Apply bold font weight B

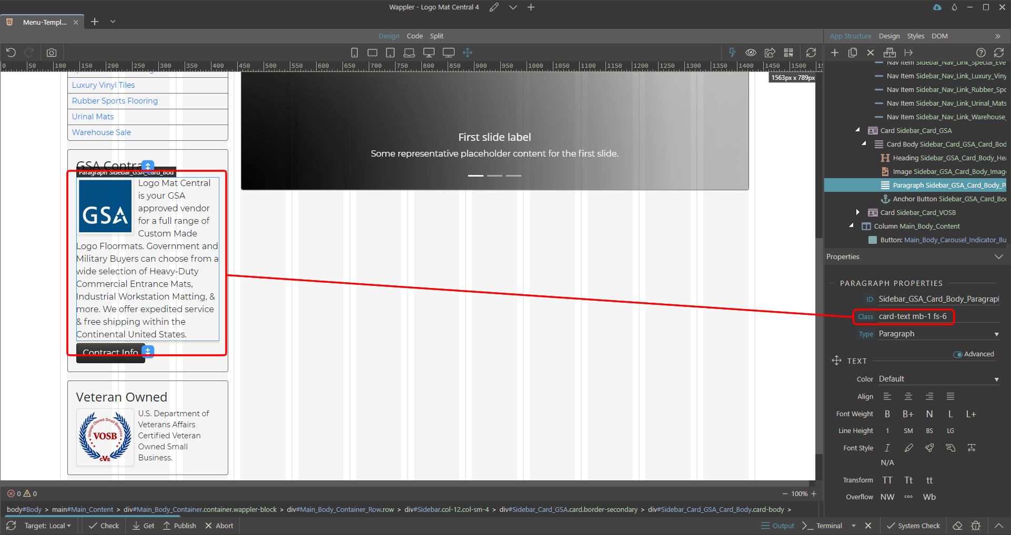point(887,414)
